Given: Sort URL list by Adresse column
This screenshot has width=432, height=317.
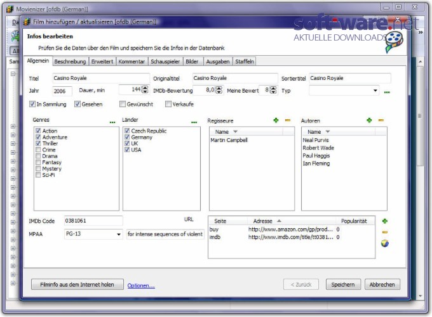Looking at the screenshot, I should click(291, 221).
